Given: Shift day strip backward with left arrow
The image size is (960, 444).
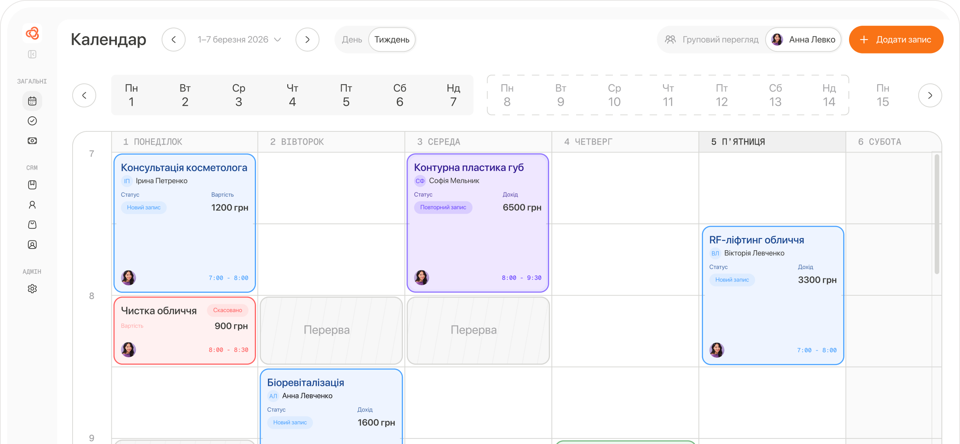Looking at the screenshot, I should click(84, 95).
